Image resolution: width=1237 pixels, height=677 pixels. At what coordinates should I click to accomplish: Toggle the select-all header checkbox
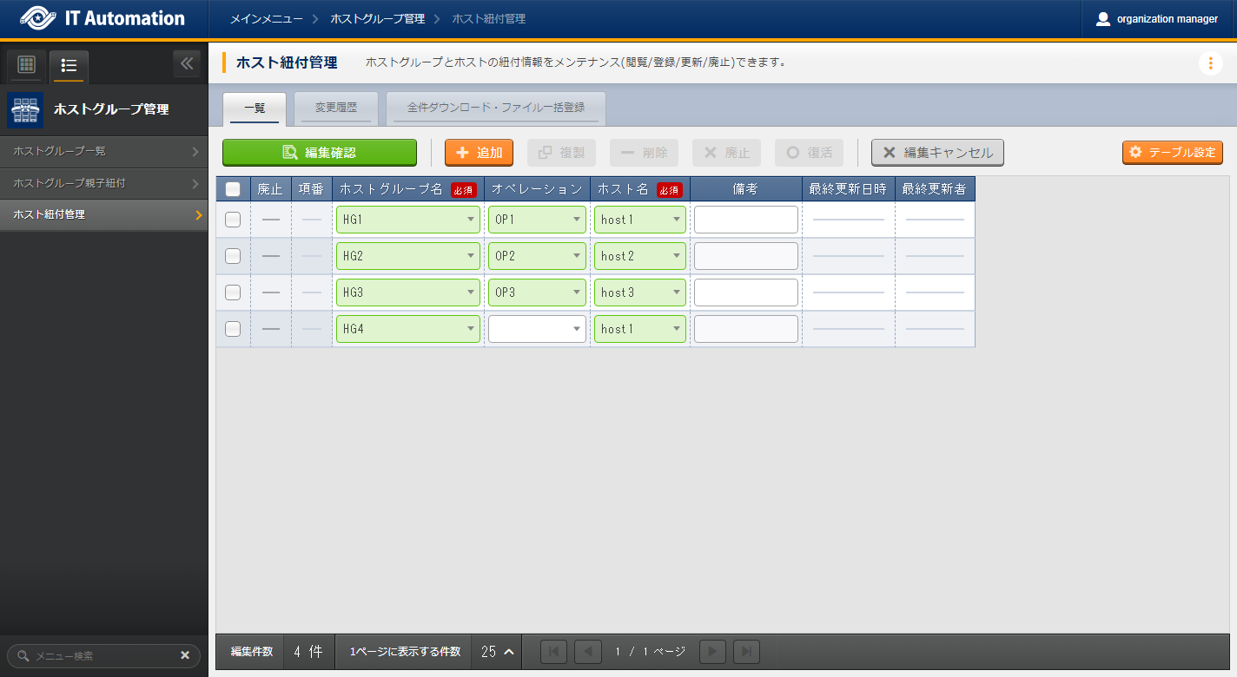233,189
